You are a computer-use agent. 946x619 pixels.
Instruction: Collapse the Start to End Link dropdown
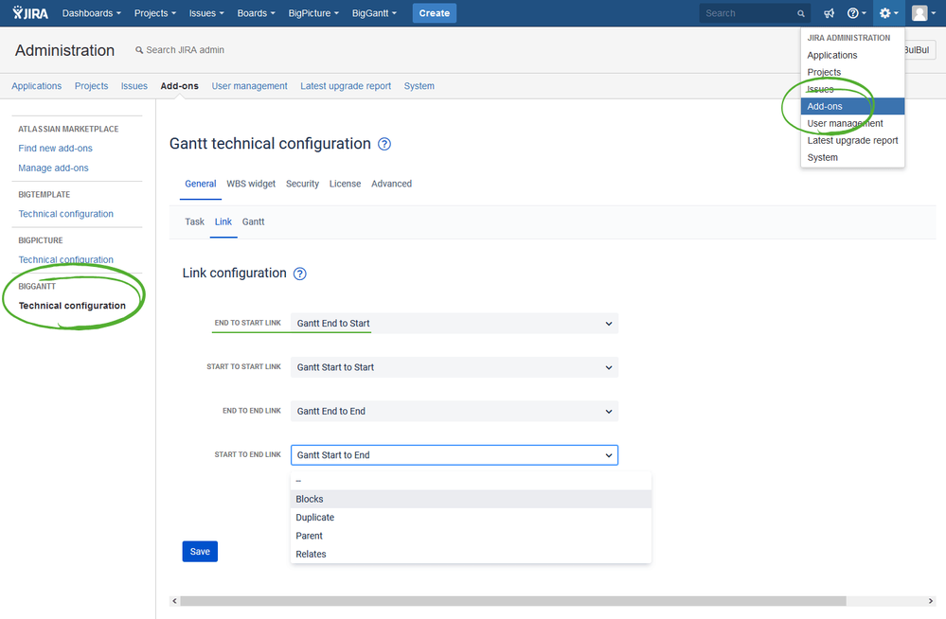[455, 455]
